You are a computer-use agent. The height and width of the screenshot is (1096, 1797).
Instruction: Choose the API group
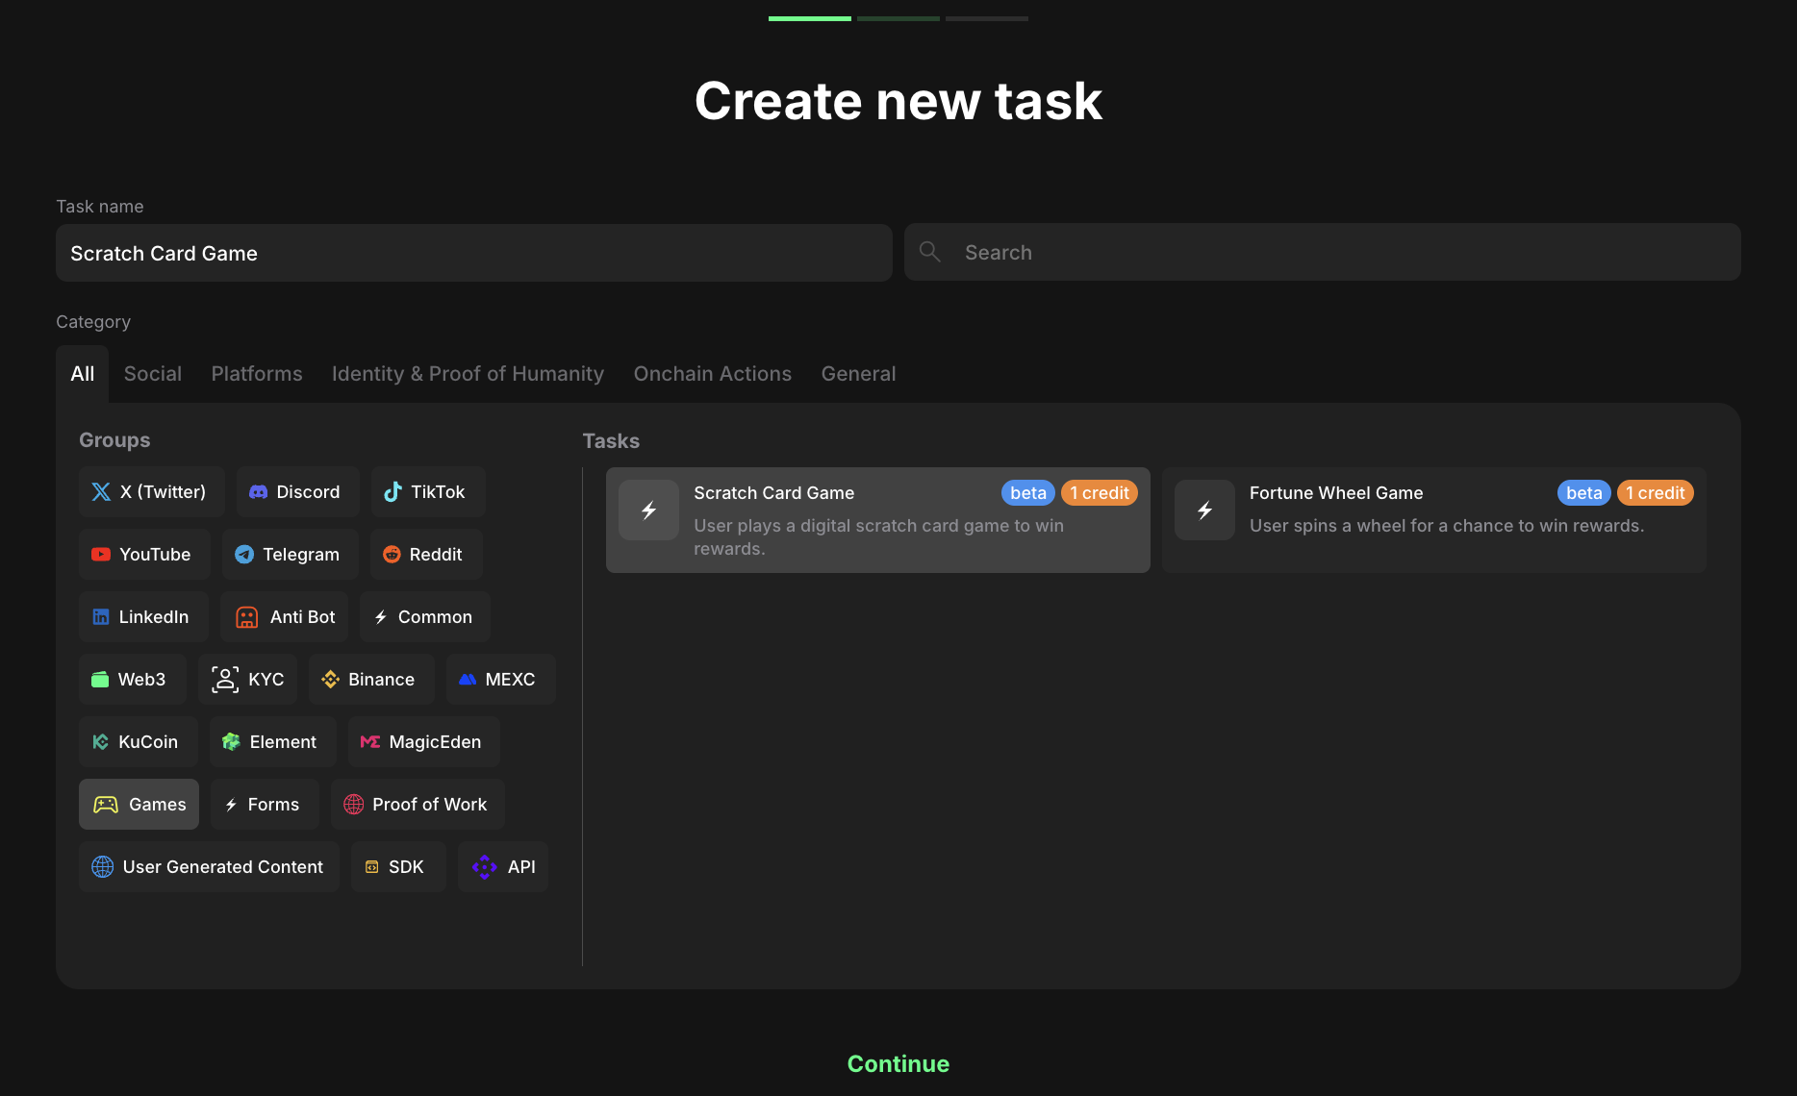[x=502, y=867]
